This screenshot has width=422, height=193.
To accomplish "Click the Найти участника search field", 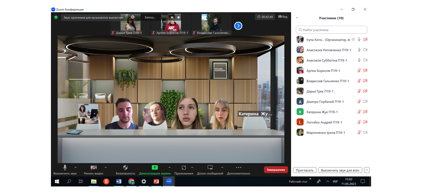I will (x=331, y=30).
